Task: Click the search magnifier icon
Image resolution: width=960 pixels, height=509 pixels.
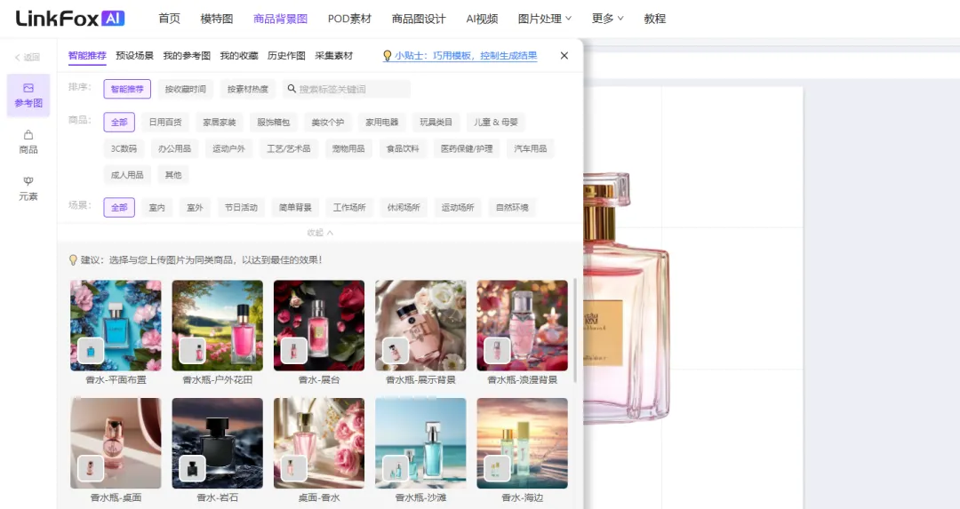Action: [x=292, y=89]
